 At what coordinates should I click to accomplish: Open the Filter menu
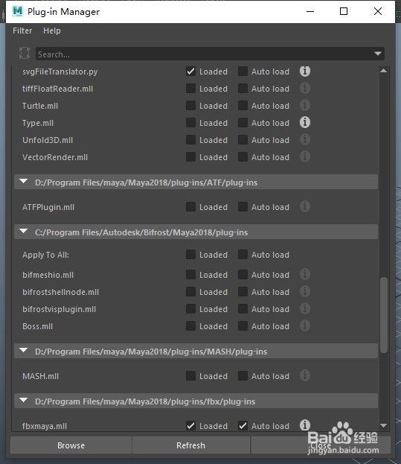pyautogui.click(x=22, y=31)
